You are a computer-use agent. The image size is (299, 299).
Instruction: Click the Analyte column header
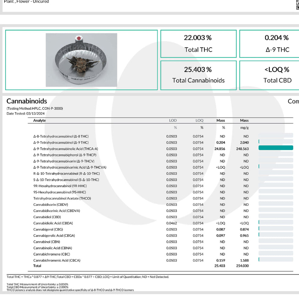40,120
